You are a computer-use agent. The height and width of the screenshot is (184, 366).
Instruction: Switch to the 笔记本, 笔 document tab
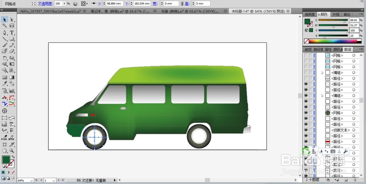pyautogui.click(x=124, y=11)
